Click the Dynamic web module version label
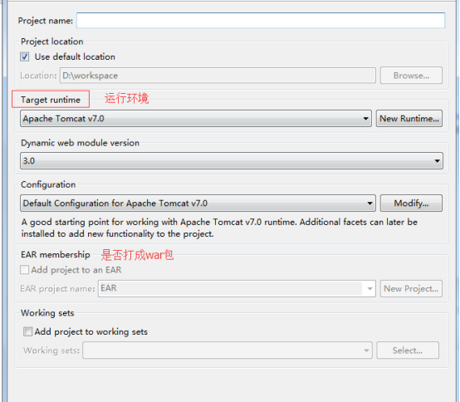 [80, 143]
